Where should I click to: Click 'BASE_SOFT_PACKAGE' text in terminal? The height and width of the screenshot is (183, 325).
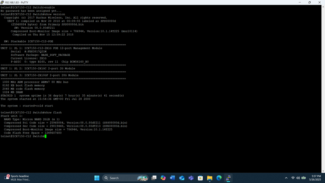pos(56,55)
